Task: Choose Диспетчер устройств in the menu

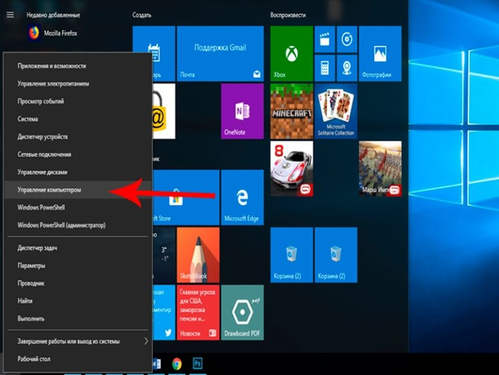Action: point(43,137)
